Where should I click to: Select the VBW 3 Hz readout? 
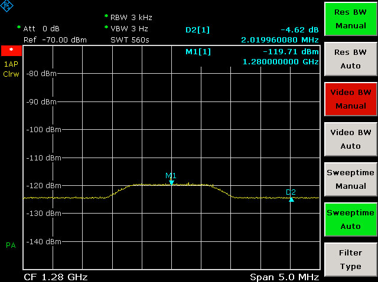tap(129, 29)
